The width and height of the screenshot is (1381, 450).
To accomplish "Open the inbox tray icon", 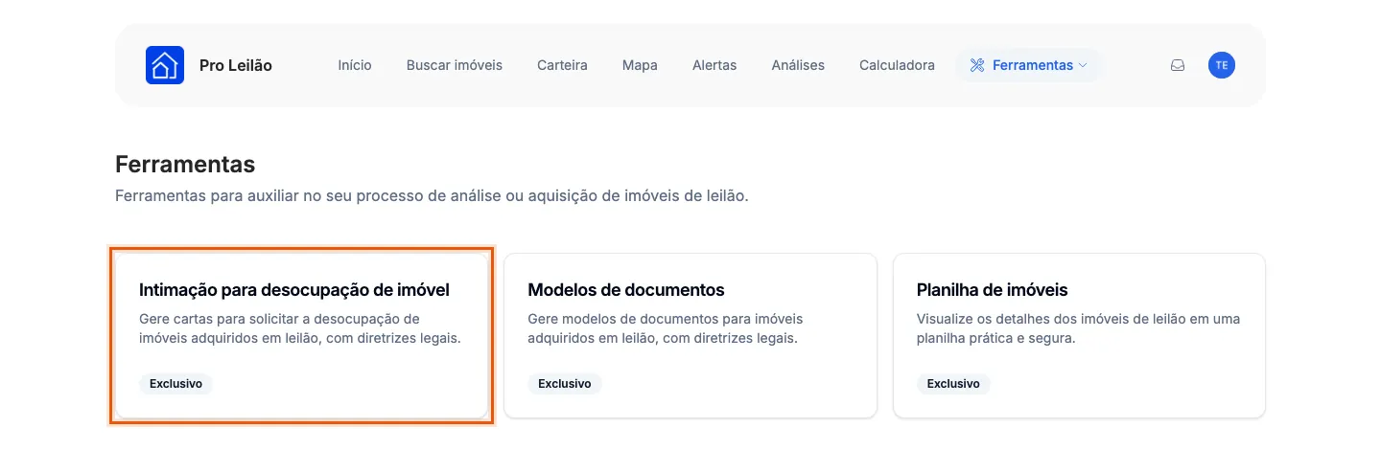I will click(x=1178, y=66).
